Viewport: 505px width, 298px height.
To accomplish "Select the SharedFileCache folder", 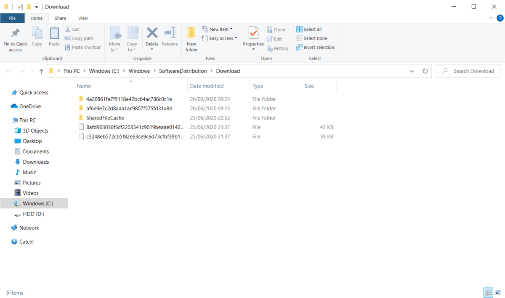I will 105,118.
